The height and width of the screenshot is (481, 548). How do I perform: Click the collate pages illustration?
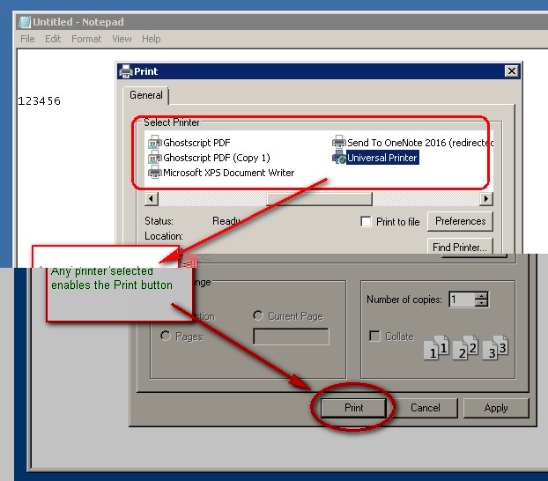[x=464, y=346]
